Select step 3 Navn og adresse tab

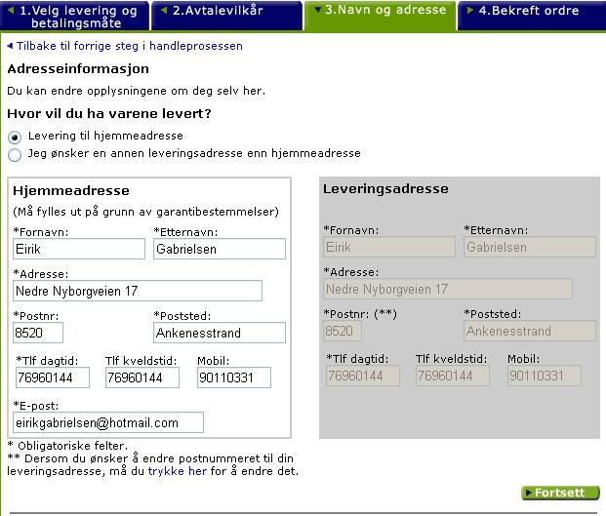point(380,16)
